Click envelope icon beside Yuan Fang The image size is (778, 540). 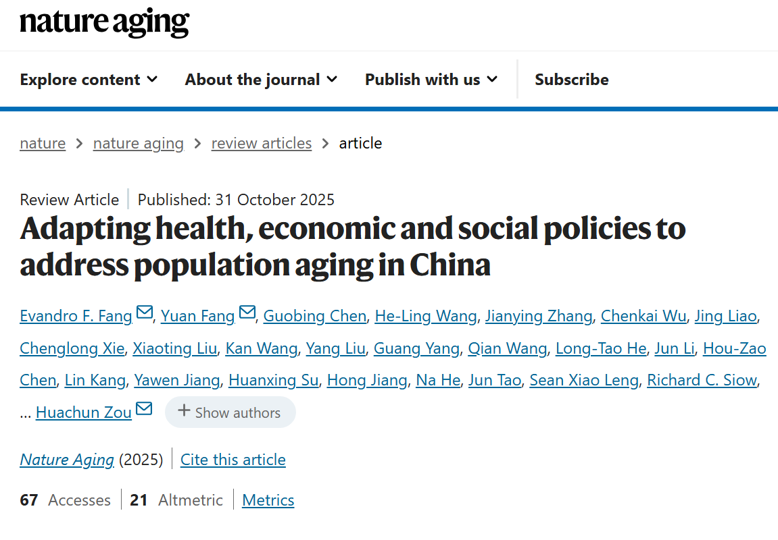[x=247, y=313]
